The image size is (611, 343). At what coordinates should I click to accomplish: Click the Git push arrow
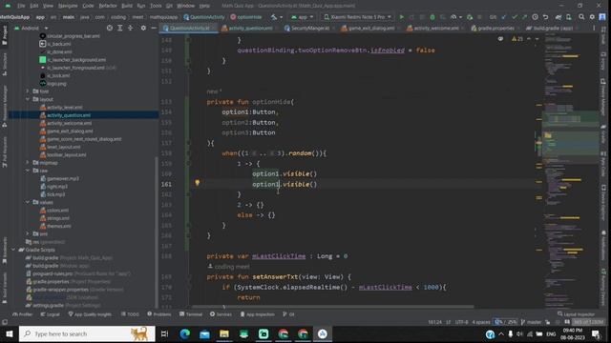pyautogui.click(x=524, y=17)
